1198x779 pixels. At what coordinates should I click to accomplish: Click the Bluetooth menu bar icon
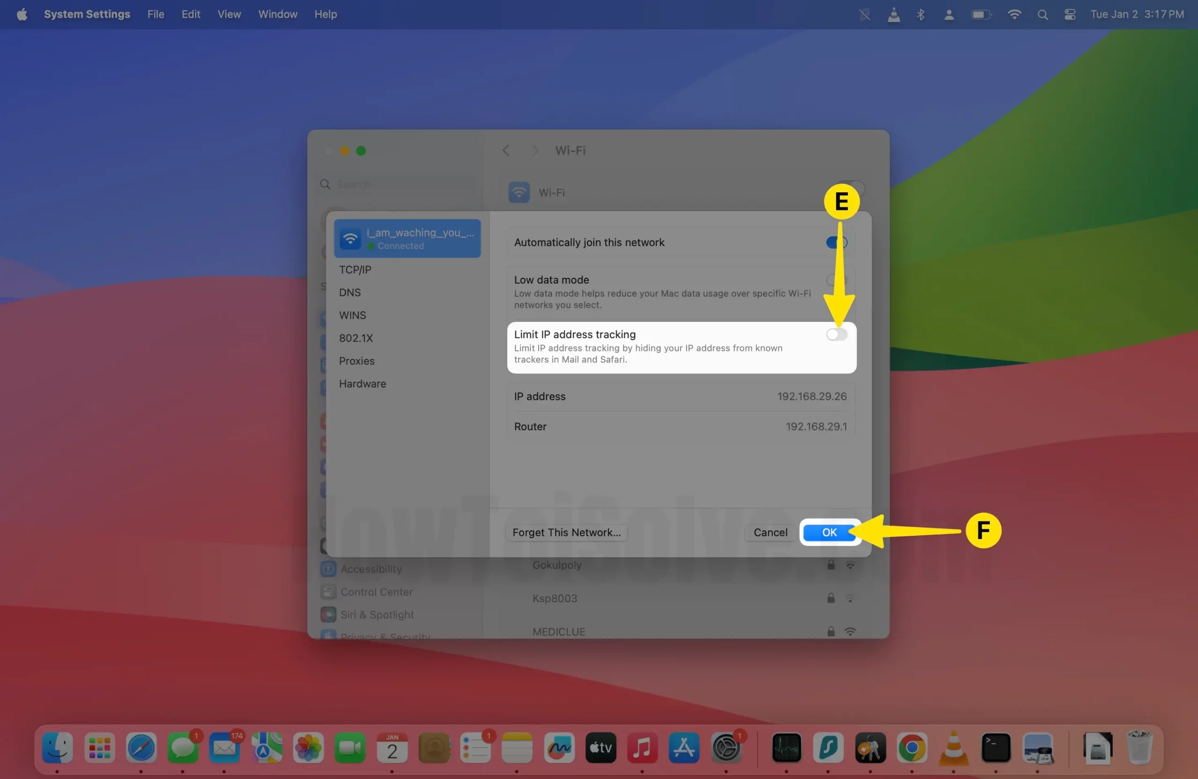920,15
